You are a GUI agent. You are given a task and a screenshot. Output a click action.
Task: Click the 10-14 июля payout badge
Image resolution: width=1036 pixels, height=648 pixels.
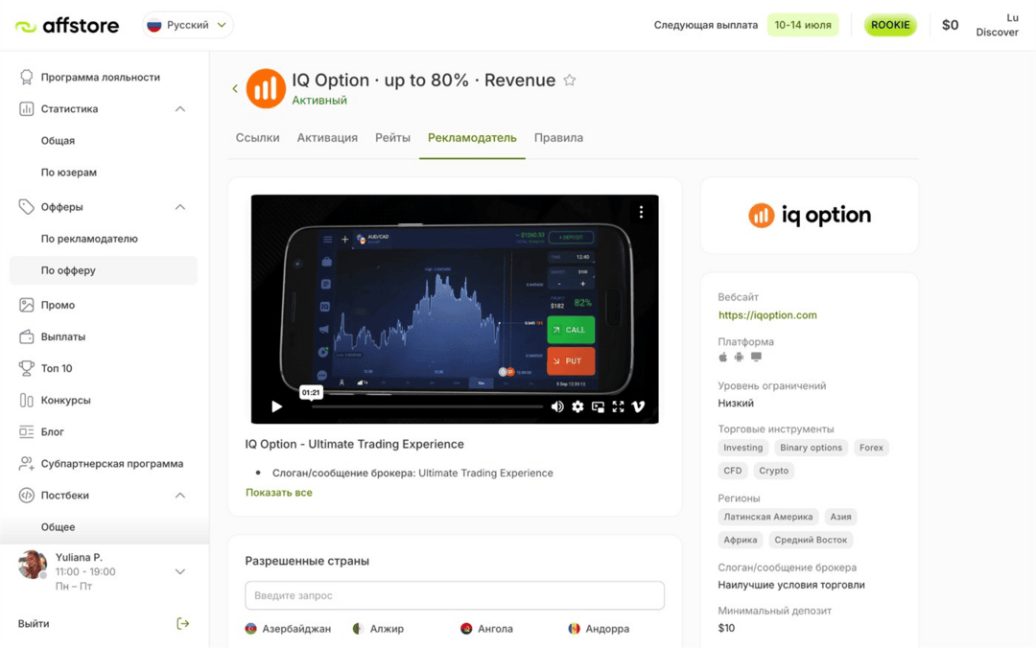(x=803, y=25)
